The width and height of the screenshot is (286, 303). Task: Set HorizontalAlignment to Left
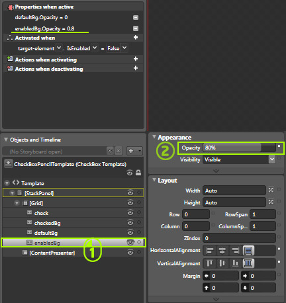pos(210,251)
